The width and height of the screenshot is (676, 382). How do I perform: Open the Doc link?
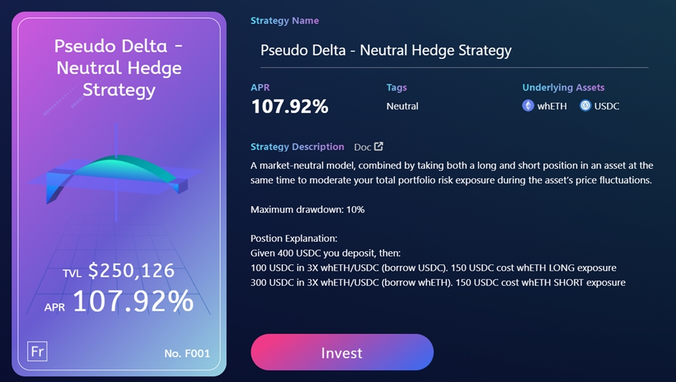pyautogui.click(x=363, y=147)
